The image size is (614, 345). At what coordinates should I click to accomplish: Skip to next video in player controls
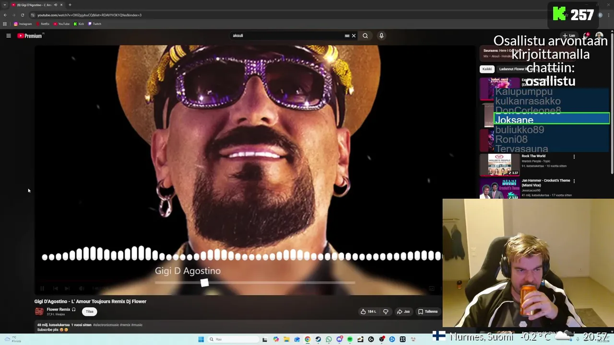pyautogui.click(x=67, y=288)
